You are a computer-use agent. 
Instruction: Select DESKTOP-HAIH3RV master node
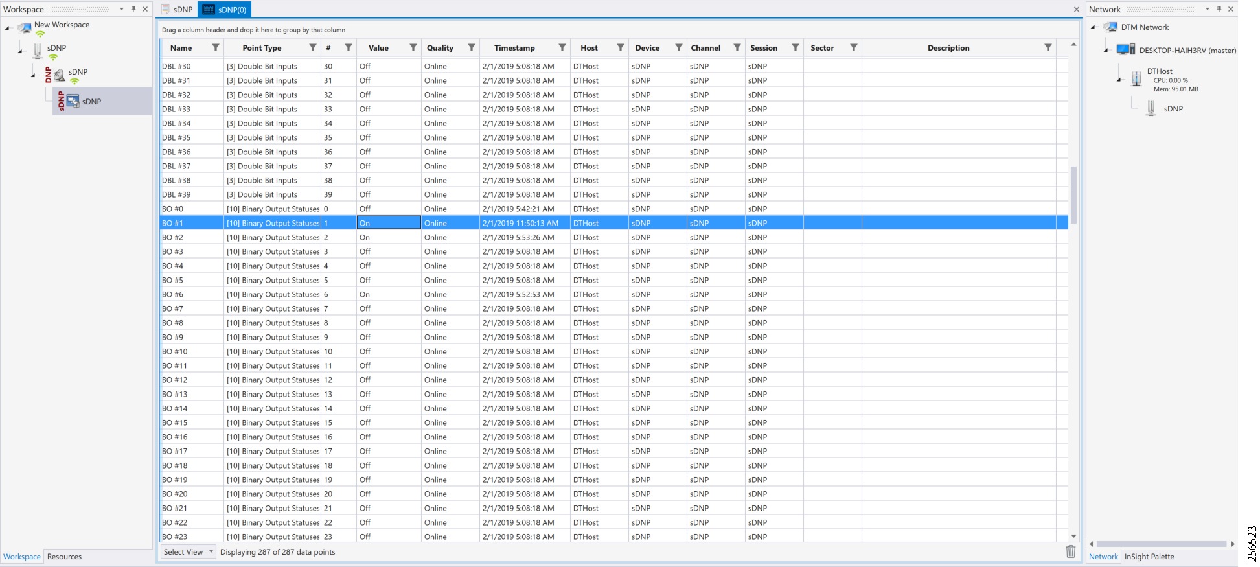click(1187, 51)
